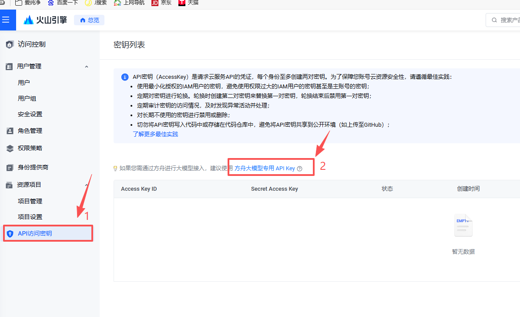Click the 角色管理 icon
Image resolution: width=520 pixels, height=317 pixels.
(x=10, y=131)
